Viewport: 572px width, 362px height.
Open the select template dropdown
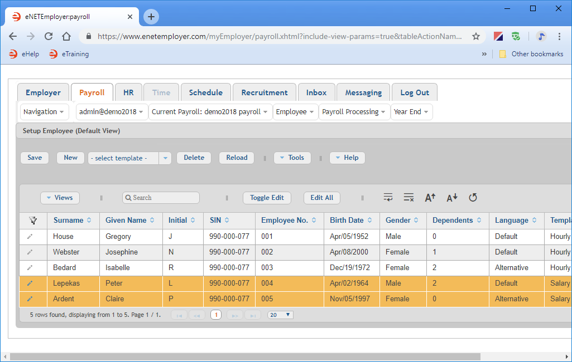click(x=165, y=158)
